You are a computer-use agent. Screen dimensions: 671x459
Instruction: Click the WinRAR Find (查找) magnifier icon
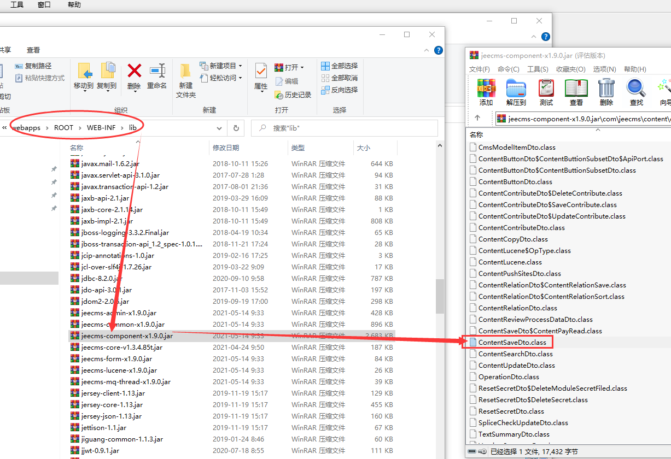click(636, 89)
